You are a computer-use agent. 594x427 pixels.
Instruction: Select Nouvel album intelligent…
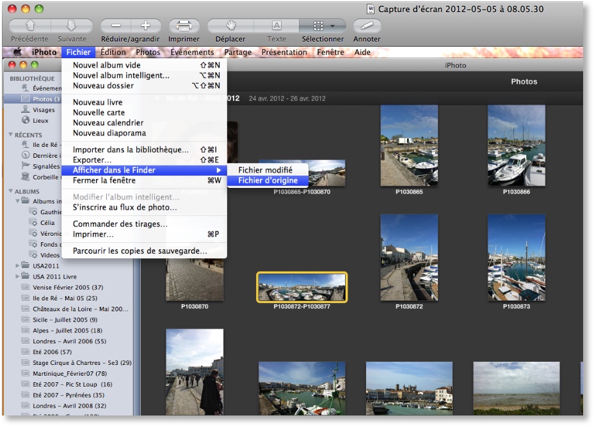coord(144,75)
